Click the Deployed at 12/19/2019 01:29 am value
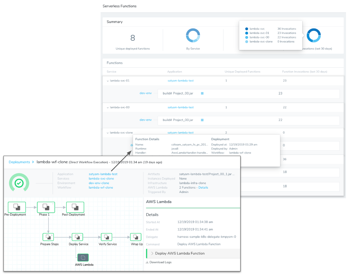 tap(243, 144)
